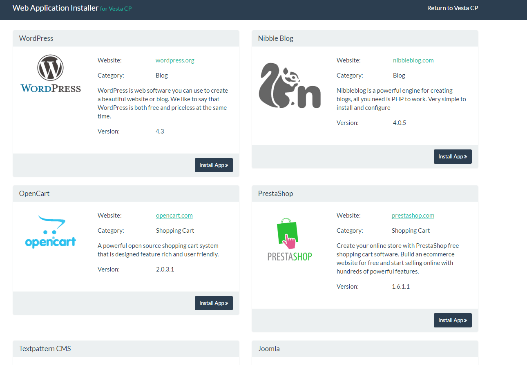Viewport: 527px width, 365px height.
Task: Install the WordPress app
Action: click(x=214, y=165)
